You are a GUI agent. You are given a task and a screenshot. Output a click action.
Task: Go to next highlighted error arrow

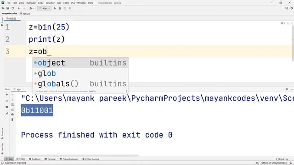click(x=292, y=23)
